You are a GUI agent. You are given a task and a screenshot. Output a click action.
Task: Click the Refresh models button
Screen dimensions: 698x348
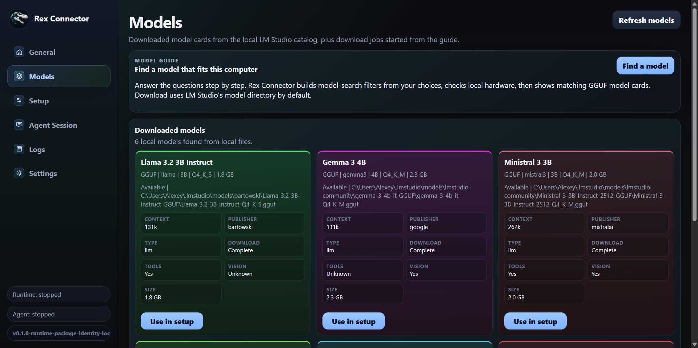point(646,20)
